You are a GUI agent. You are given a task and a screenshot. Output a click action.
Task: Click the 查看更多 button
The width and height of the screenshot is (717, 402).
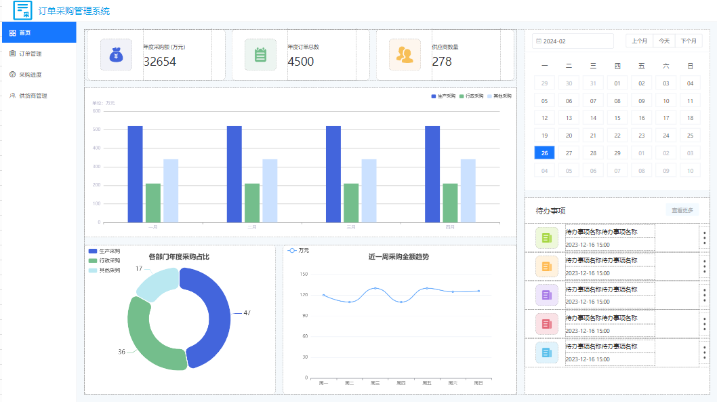[x=682, y=210]
